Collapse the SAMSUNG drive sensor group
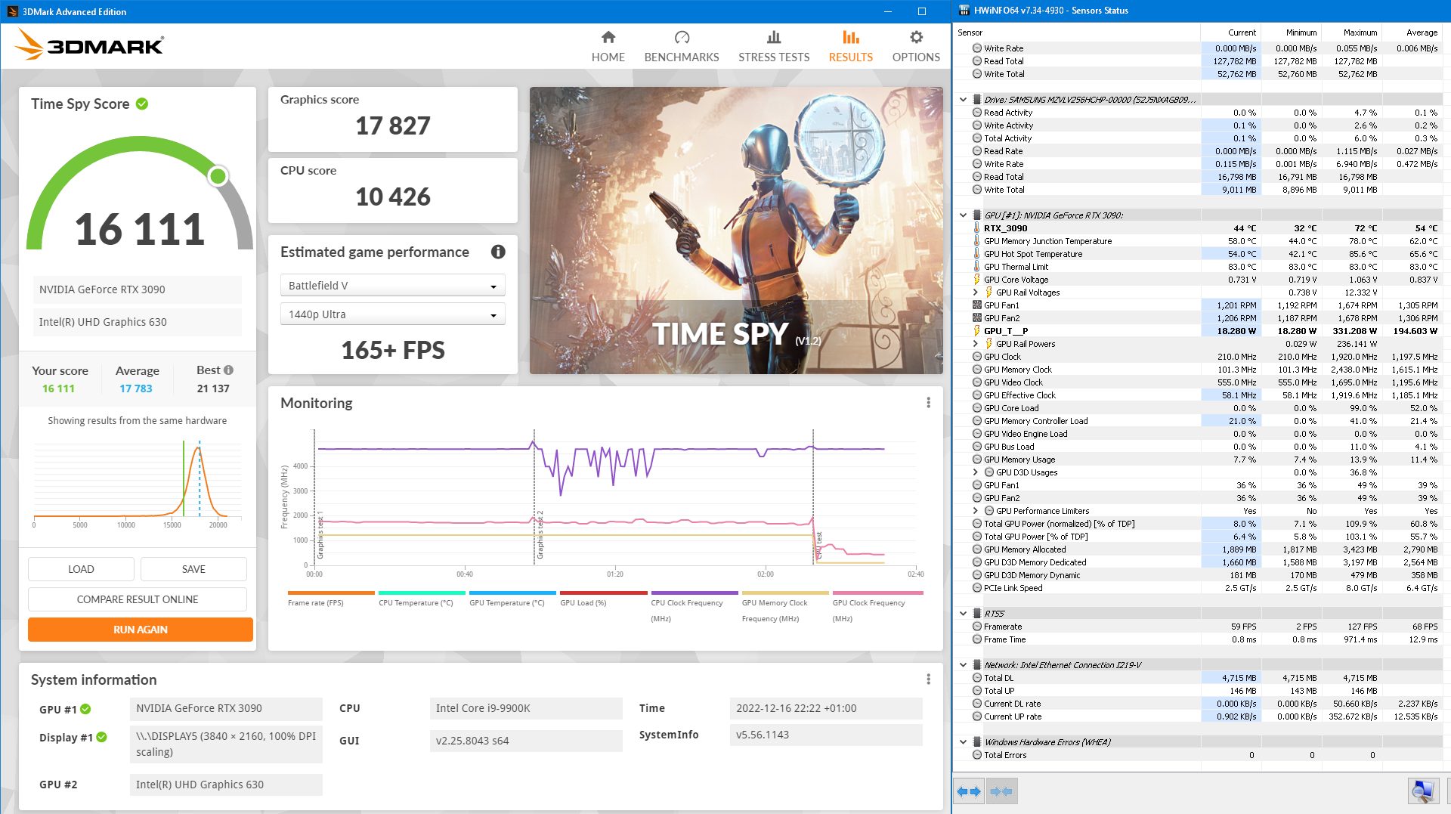 [963, 100]
